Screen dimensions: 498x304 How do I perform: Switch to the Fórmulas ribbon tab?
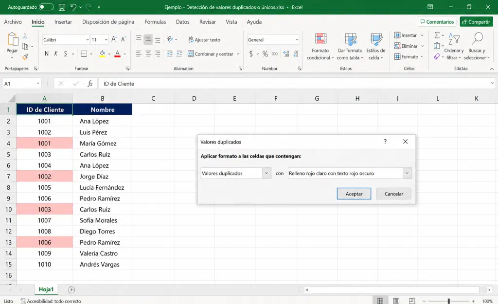coord(155,22)
